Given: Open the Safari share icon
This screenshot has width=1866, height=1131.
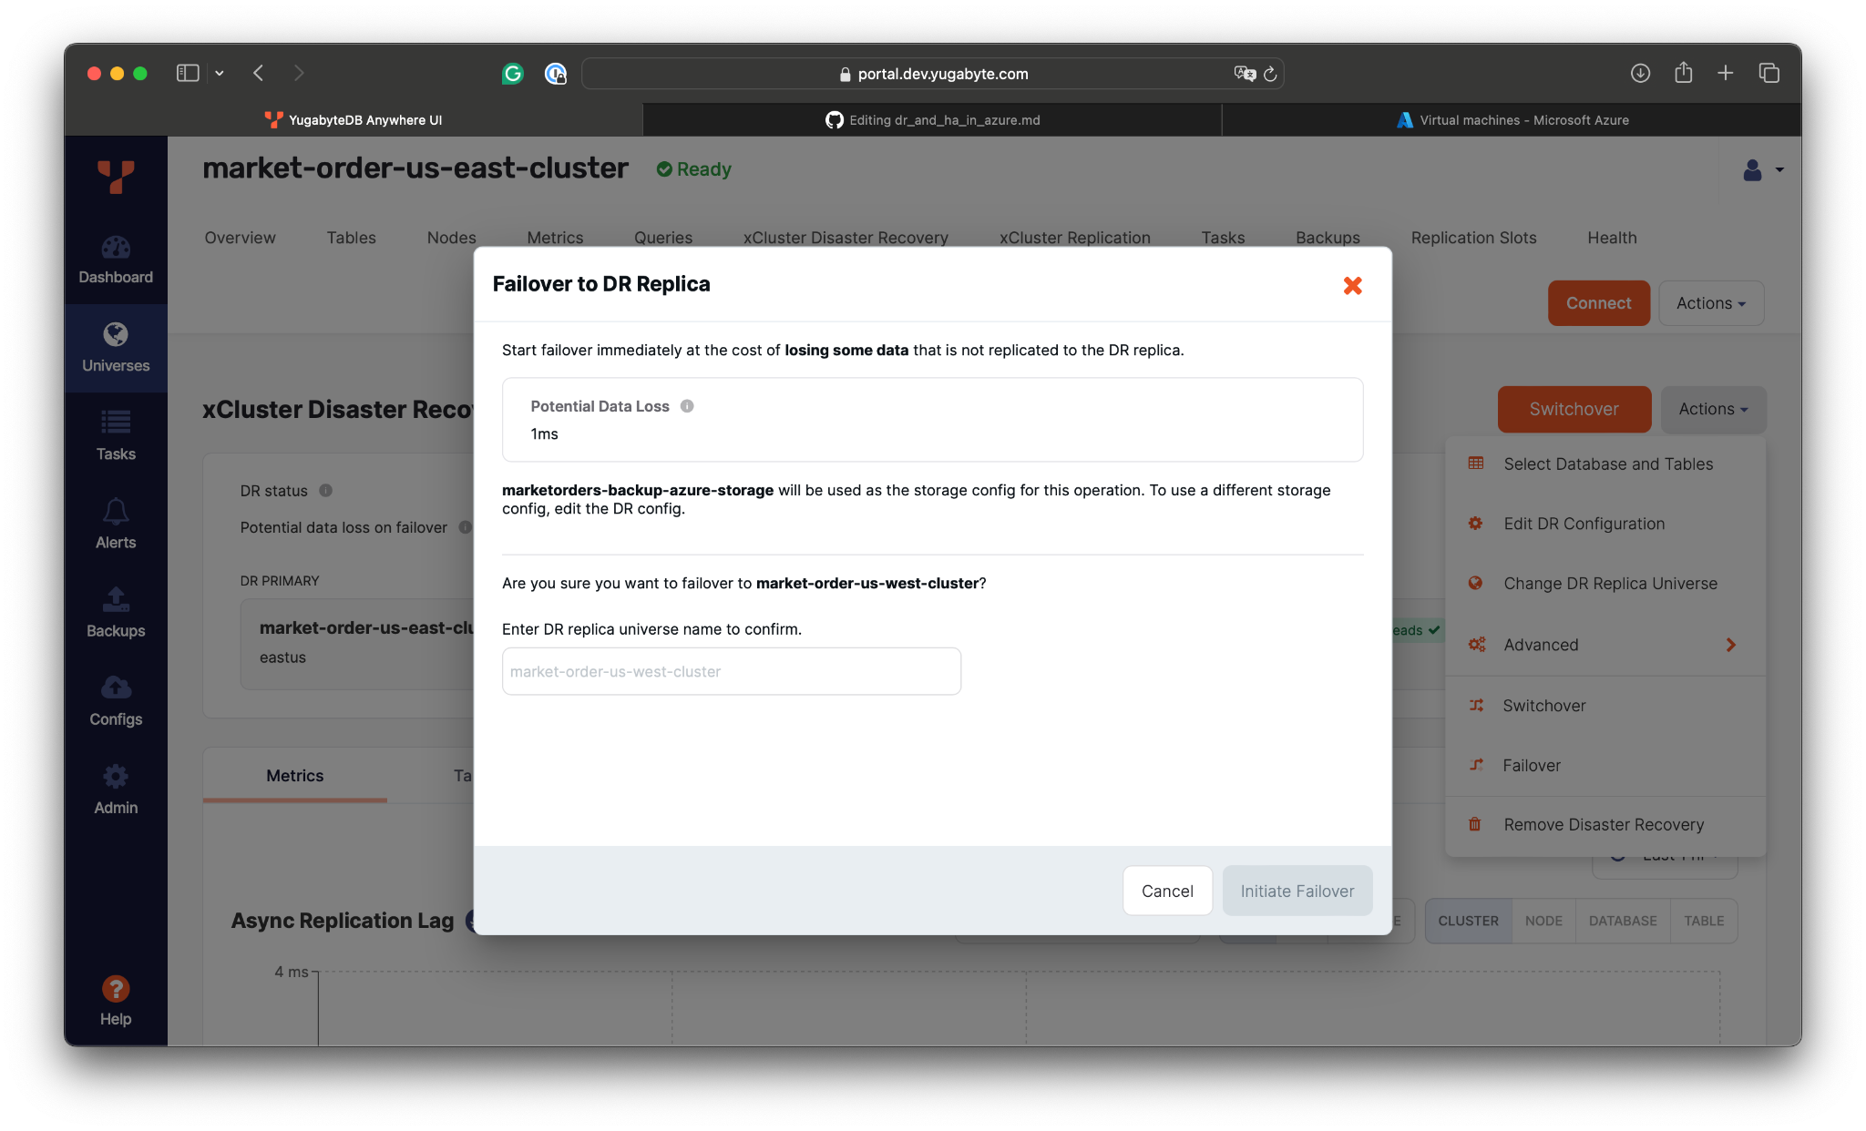Looking at the screenshot, I should tap(1683, 73).
